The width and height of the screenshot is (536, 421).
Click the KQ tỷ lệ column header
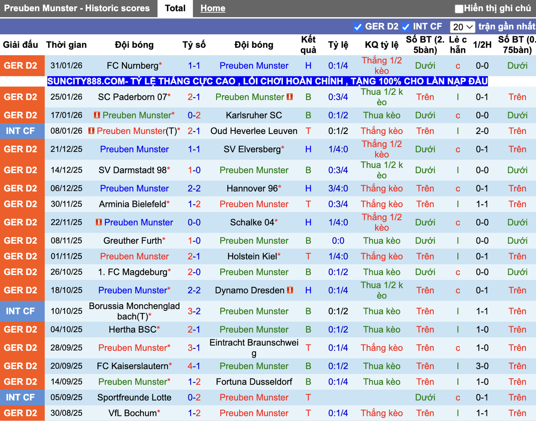click(x=382, y=45)
